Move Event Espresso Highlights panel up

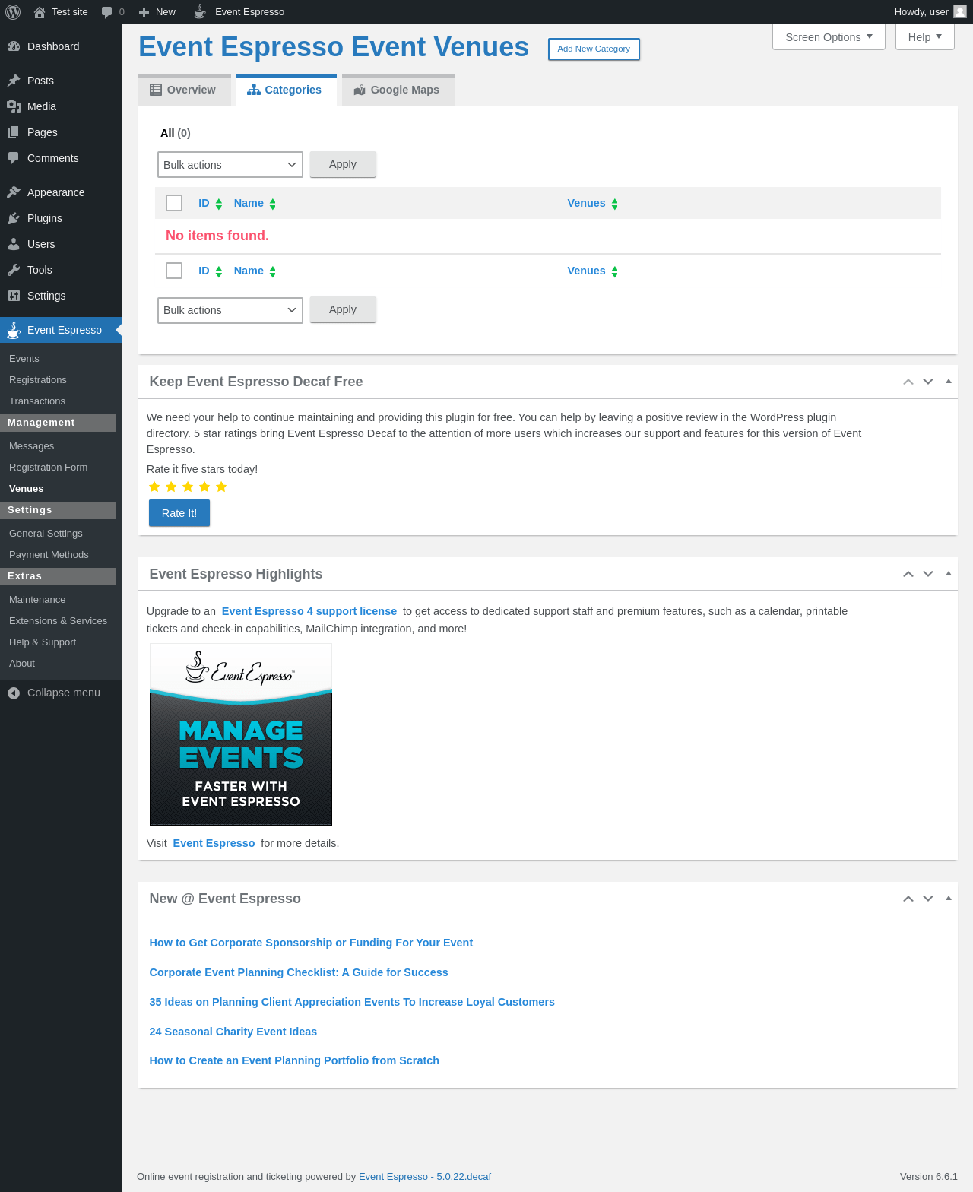pyautogui.click(x=908, y=574)
